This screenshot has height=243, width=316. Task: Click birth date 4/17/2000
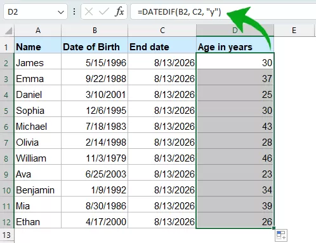(95, 220)
